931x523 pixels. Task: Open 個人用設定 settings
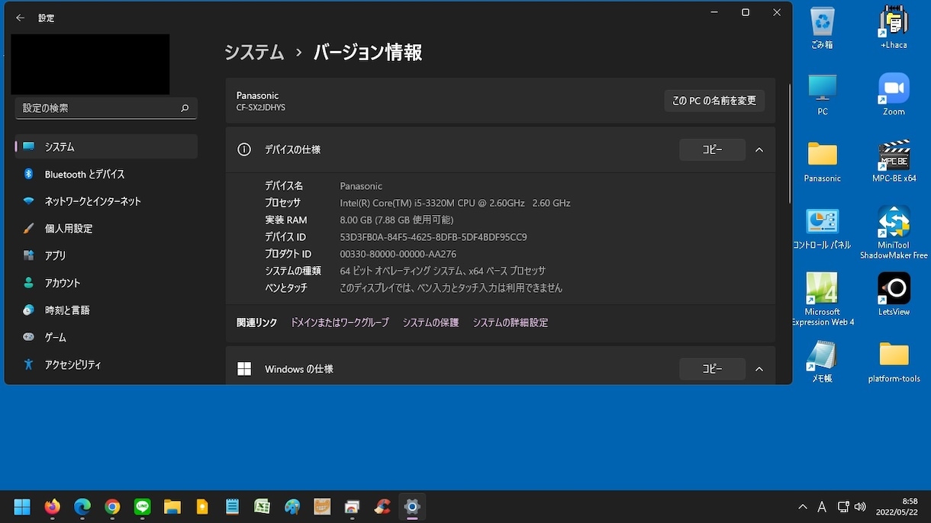[x=106, y=228]
